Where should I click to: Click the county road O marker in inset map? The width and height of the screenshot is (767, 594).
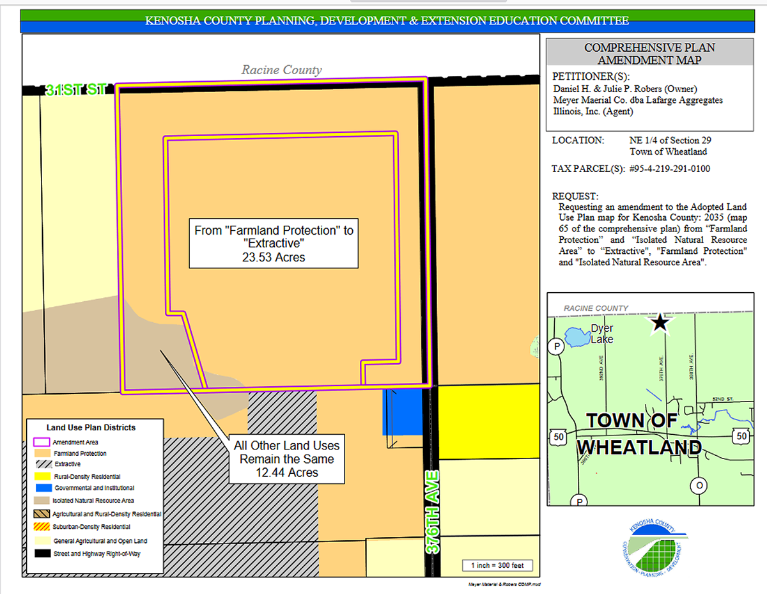pyautogui.click(x=699, y=486)
